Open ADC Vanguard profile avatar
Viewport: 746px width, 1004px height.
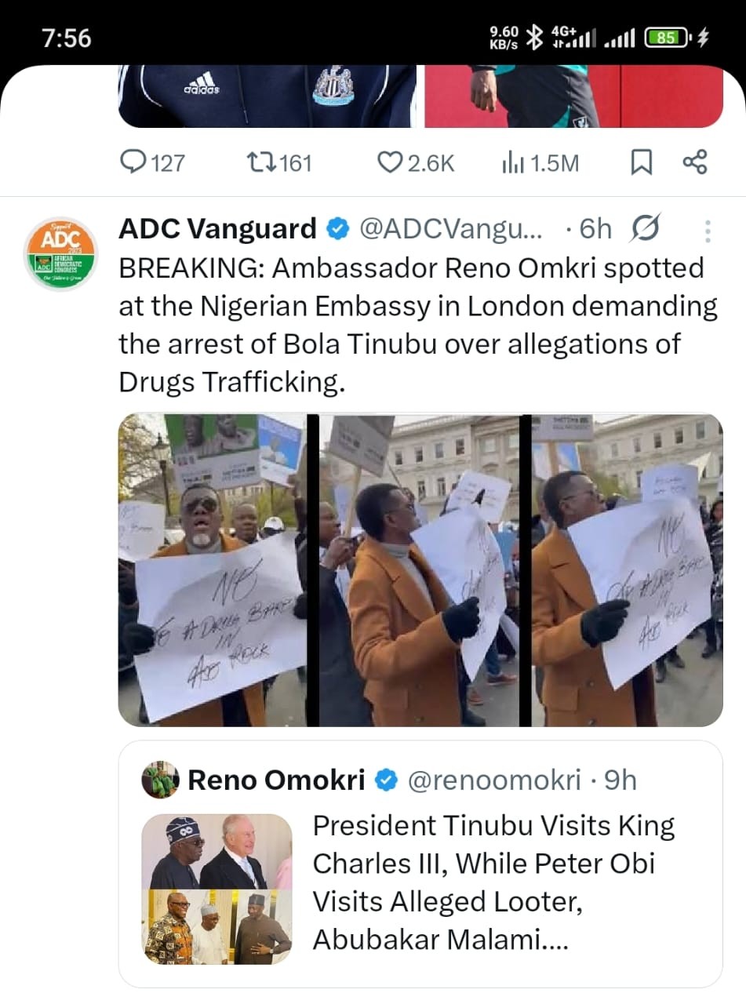coord(60,253)
